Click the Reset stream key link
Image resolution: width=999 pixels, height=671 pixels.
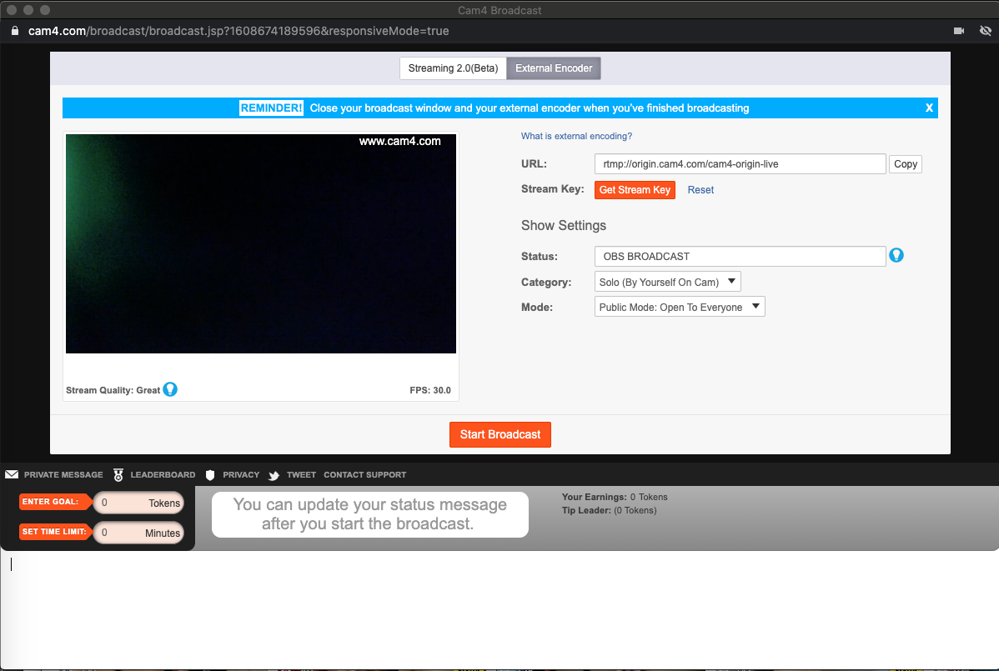pyautogui.click(x=700, y=190)
